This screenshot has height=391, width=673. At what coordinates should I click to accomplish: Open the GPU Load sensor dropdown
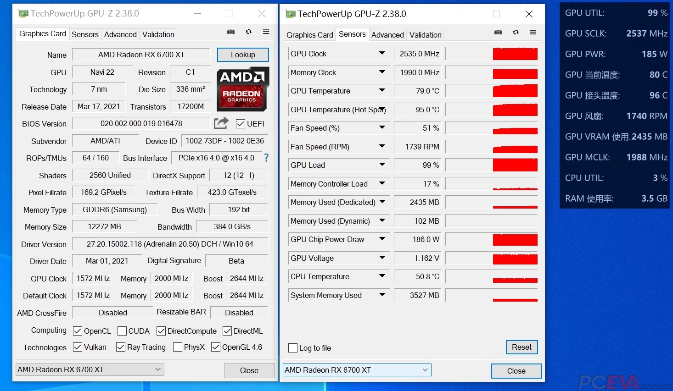click(382, 165)
